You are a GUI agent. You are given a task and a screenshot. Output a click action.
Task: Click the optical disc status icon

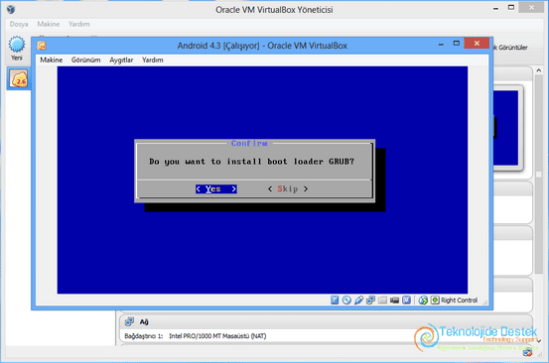[x=346, y=301]
